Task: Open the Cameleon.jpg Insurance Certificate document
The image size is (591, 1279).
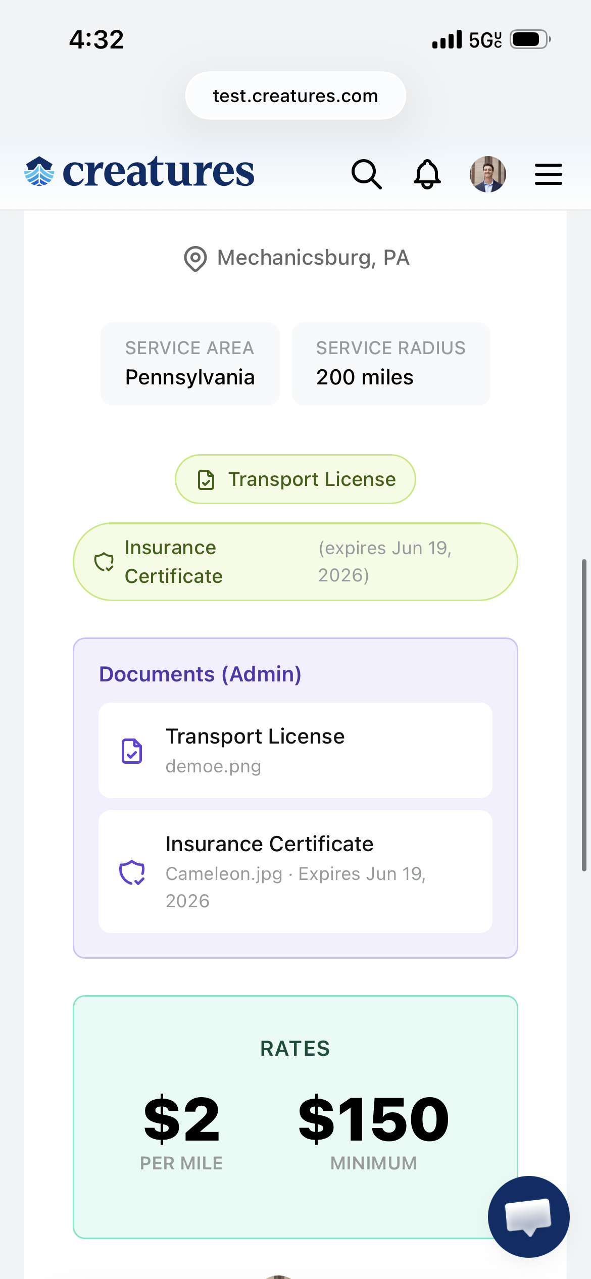Action: click(x=295, y=871)
